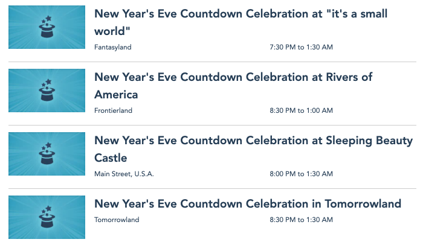Click the Tomorrowland location label under the title

[x=117, y=220]
